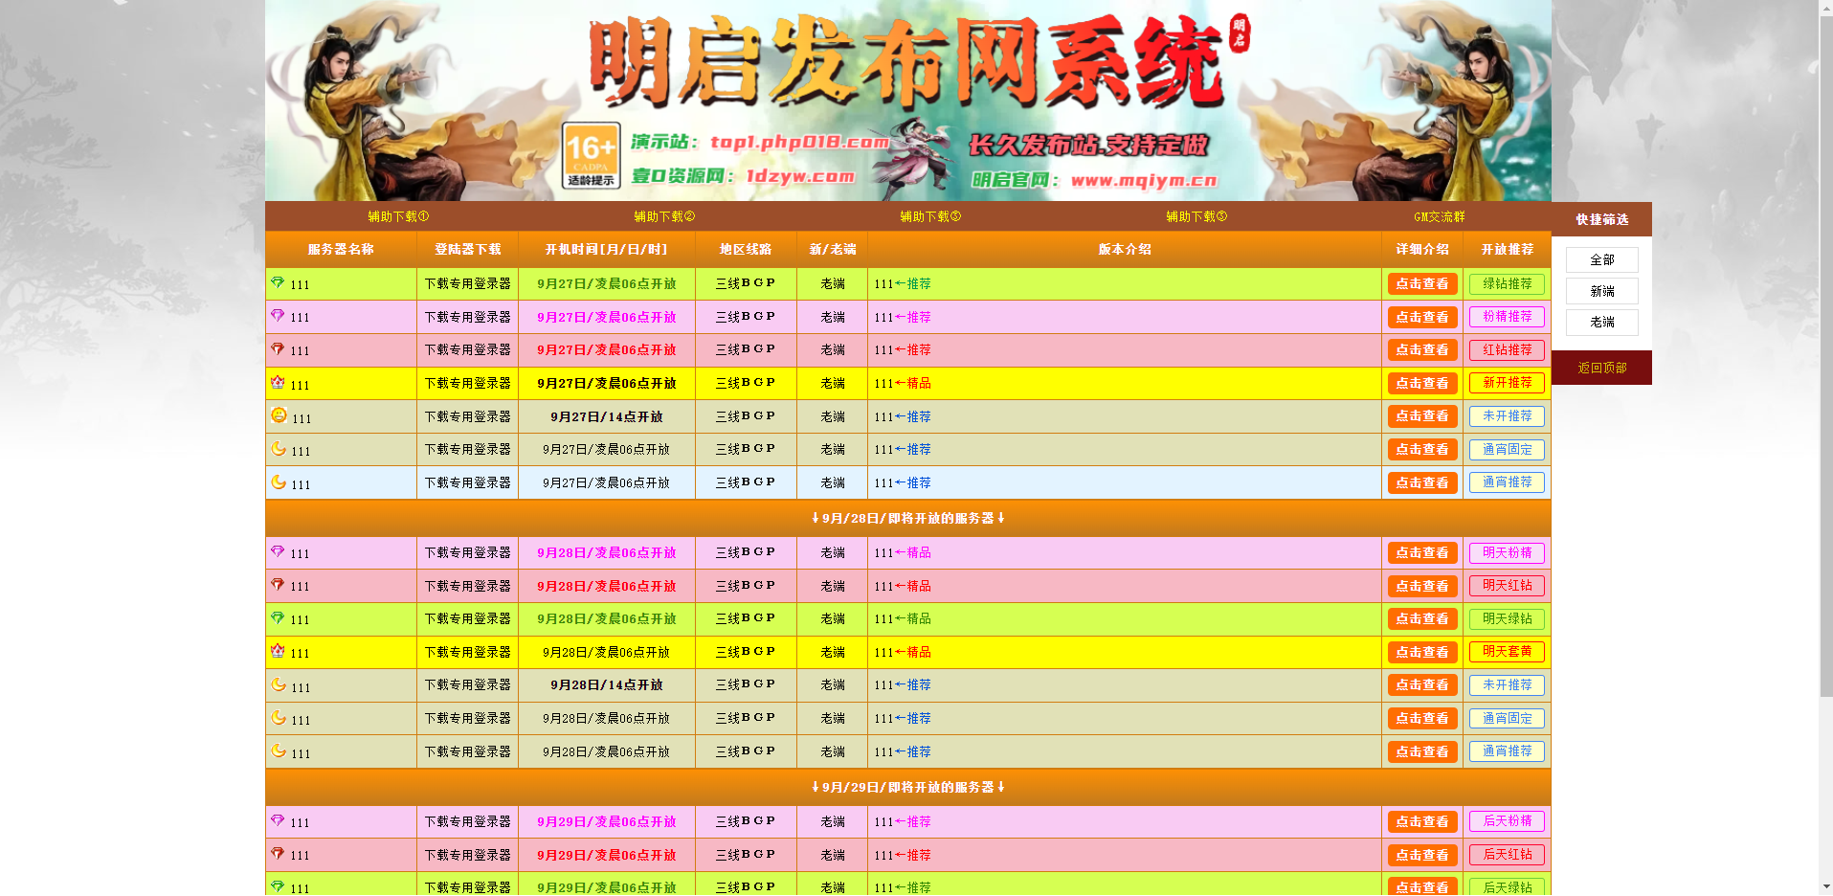Viewport: 1833px width, 896px height.
Task: Click 下载专用登录器 in the 绿钻推荐 row
Action: pos(468,283)
